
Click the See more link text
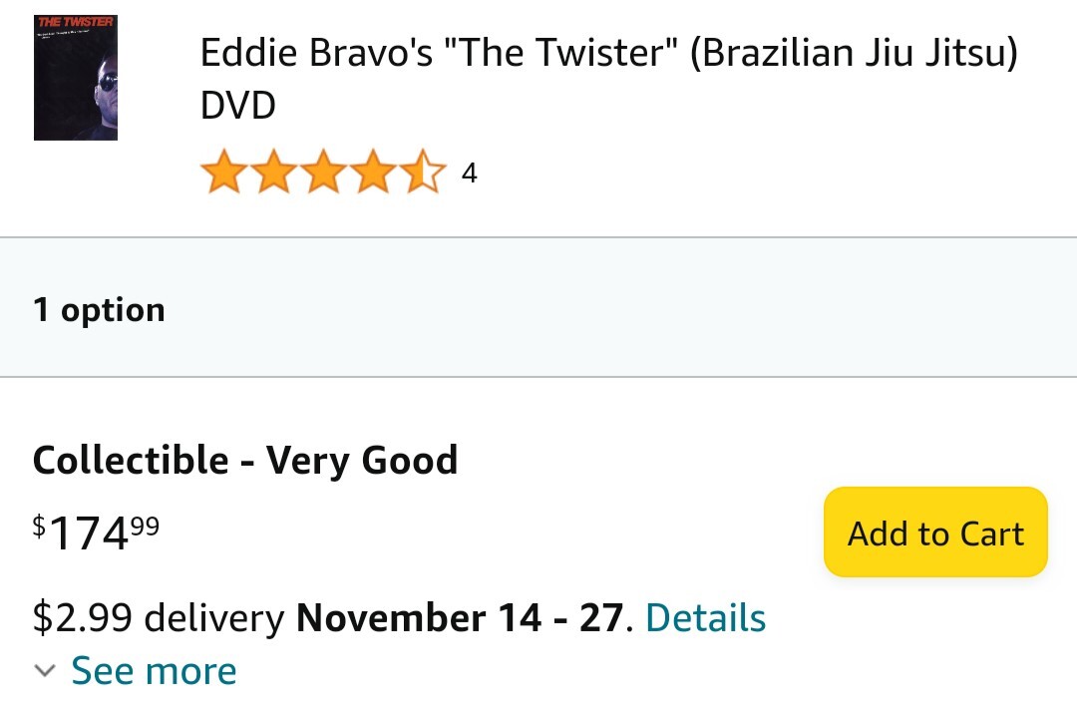tap(154, 671)
